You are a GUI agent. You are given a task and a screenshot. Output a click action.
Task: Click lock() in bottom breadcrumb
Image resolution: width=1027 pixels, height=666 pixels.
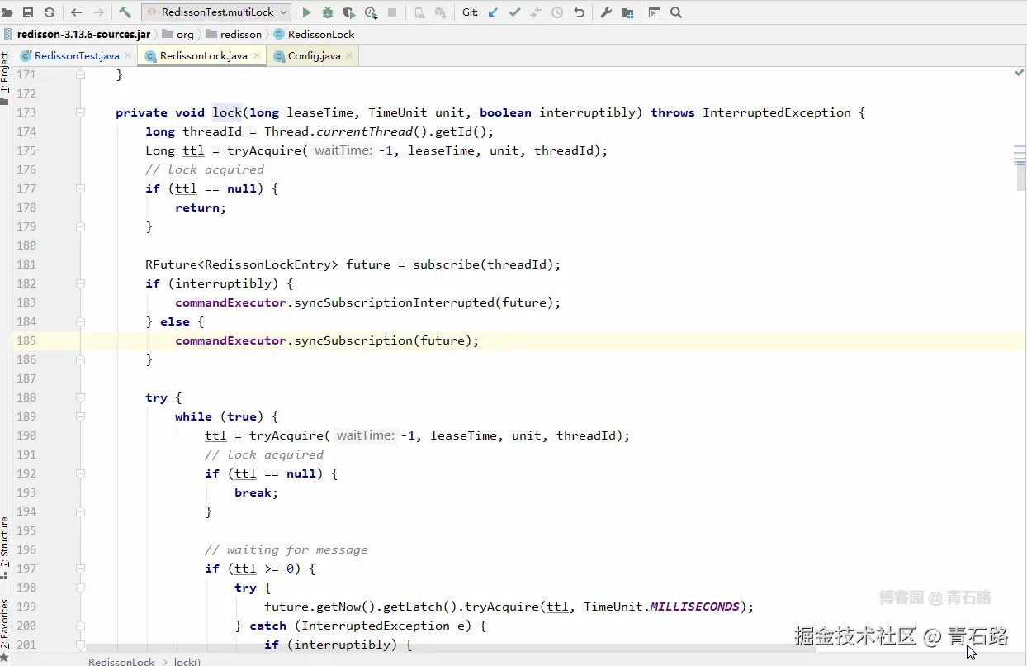pyautogui.click(x=187, y=661)
